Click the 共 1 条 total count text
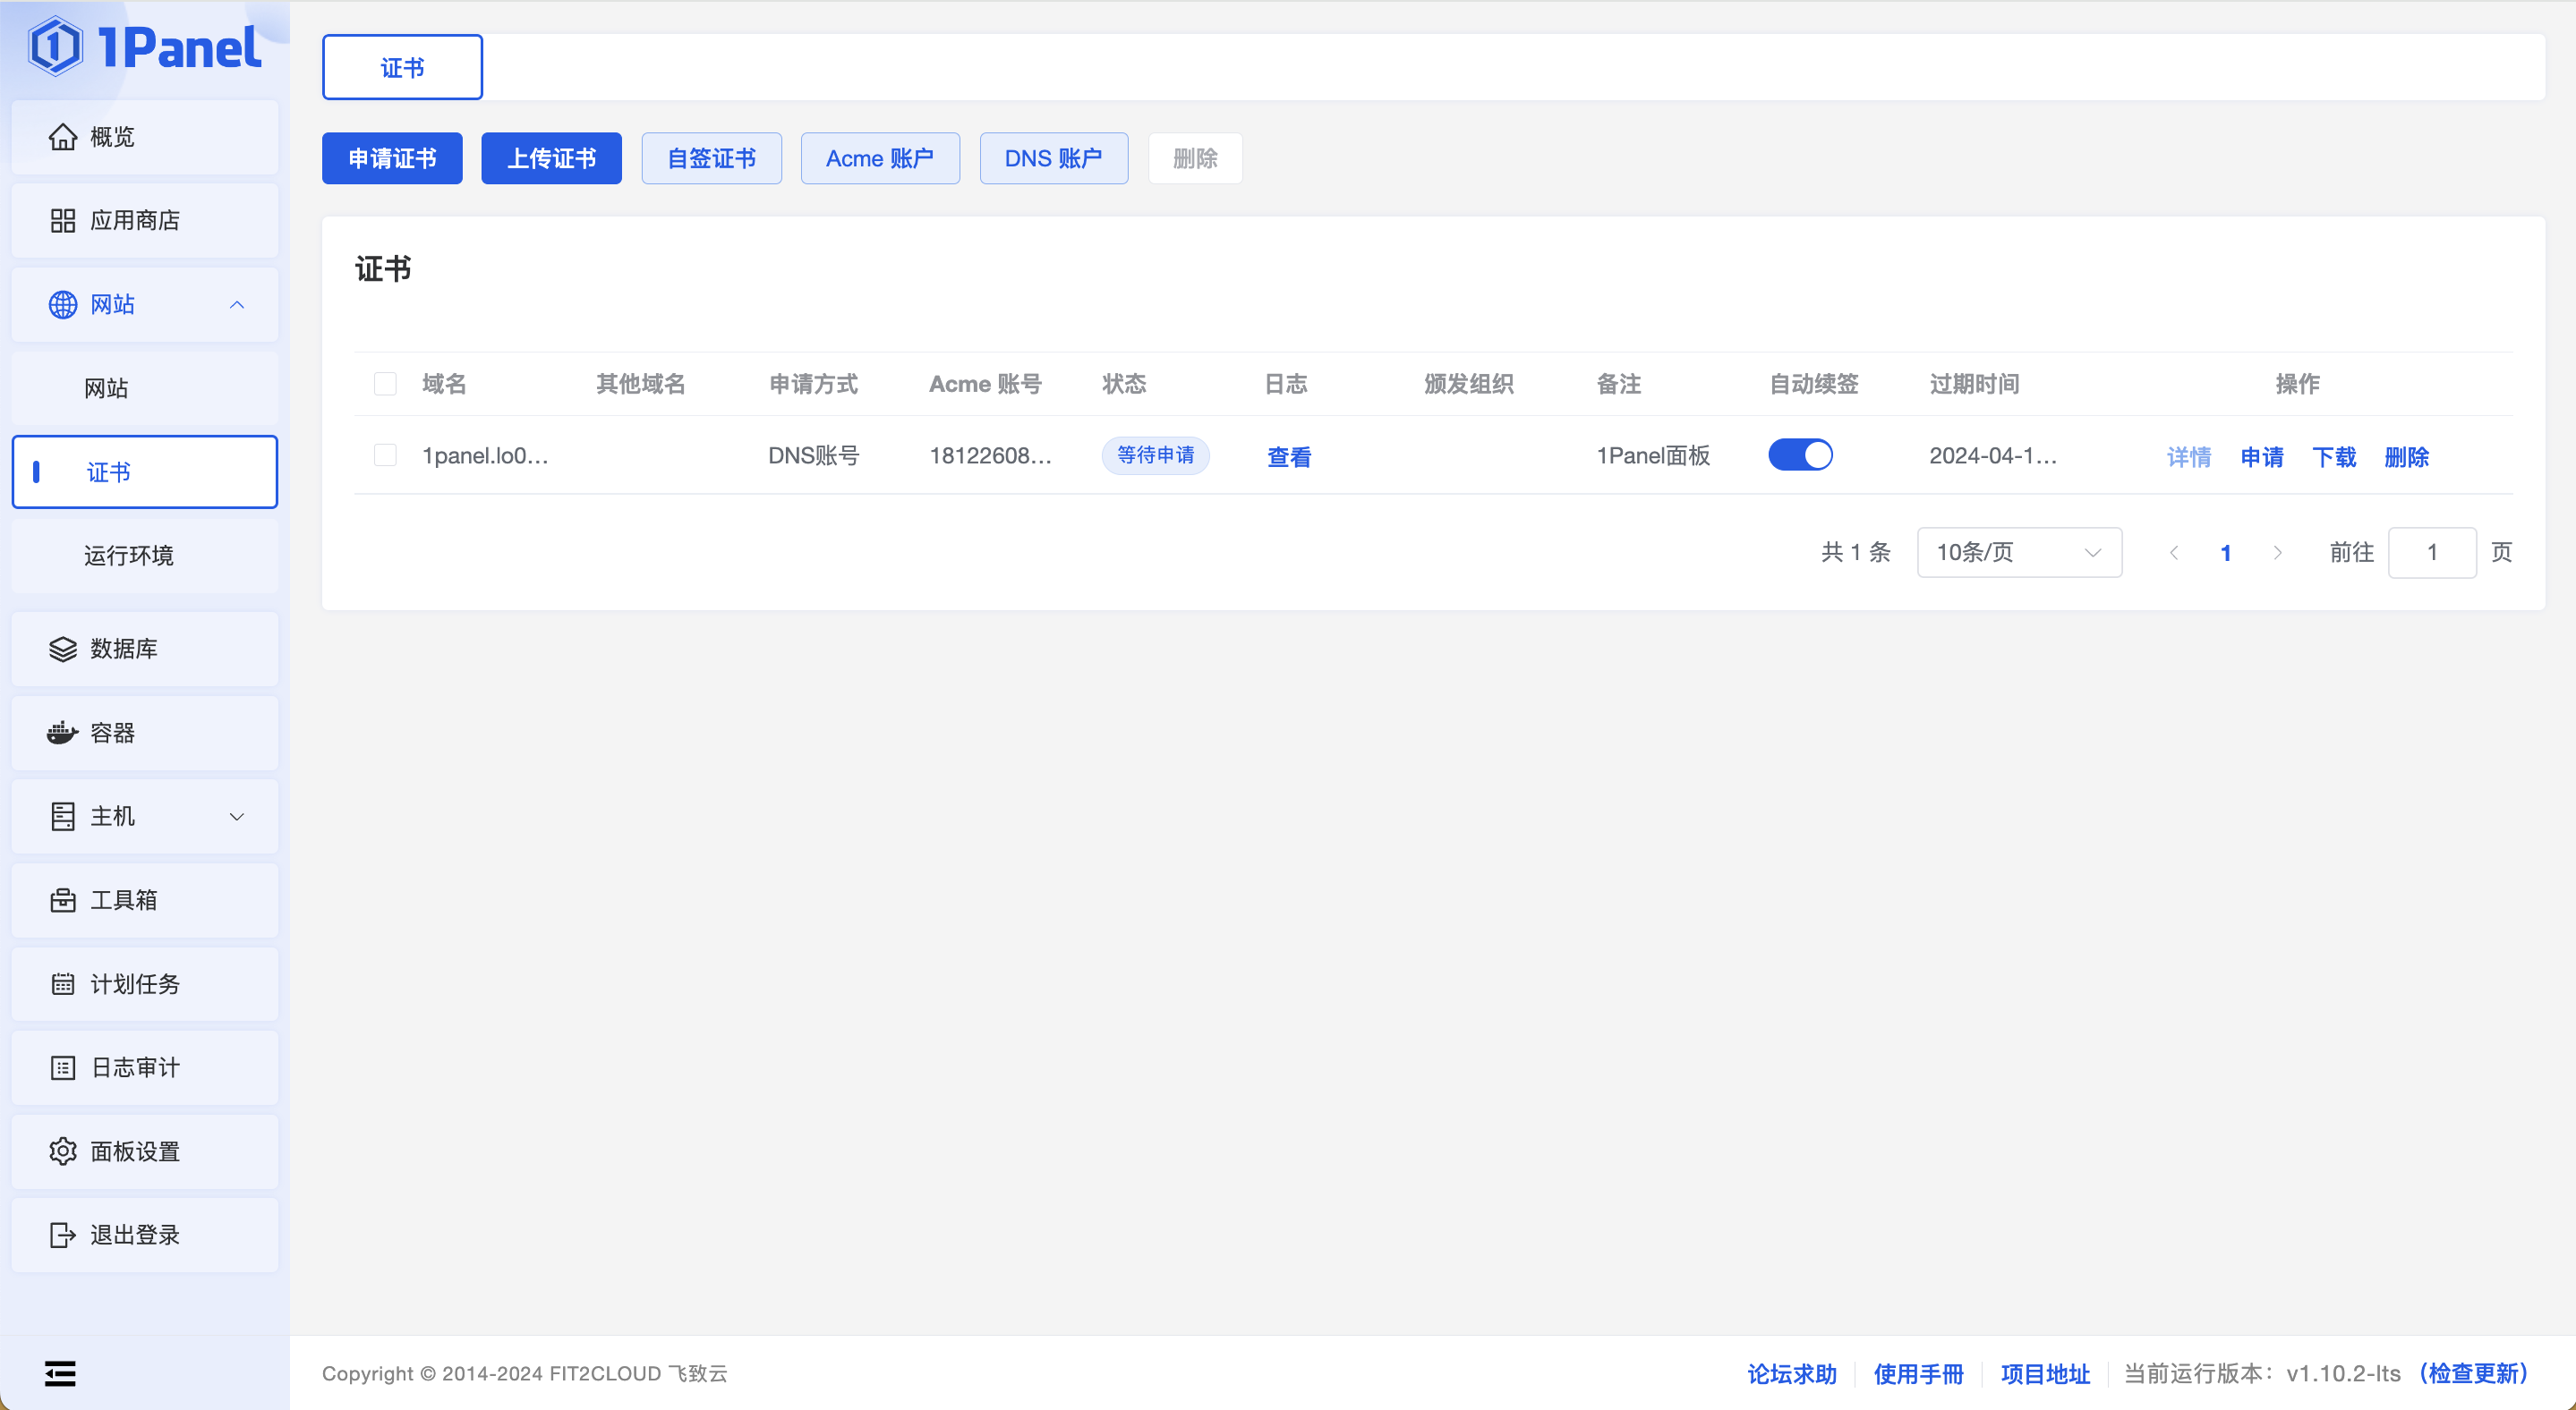Screen dimensions: 2576x1410 tap(1855, 553)
